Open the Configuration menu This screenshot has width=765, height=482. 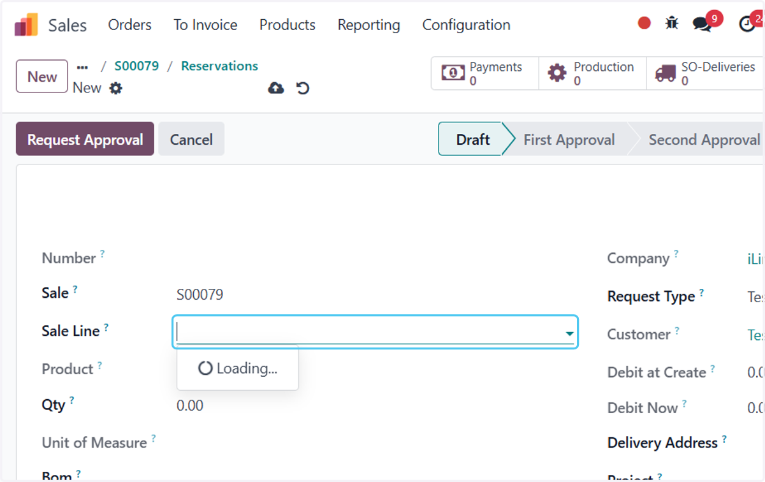467,25
